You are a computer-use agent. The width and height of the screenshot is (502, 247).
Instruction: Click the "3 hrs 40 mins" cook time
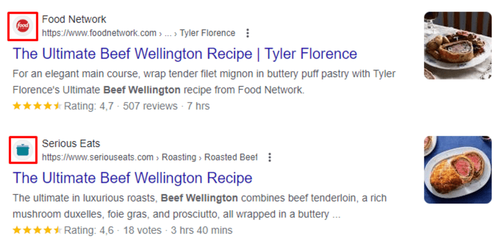(201, 230)
